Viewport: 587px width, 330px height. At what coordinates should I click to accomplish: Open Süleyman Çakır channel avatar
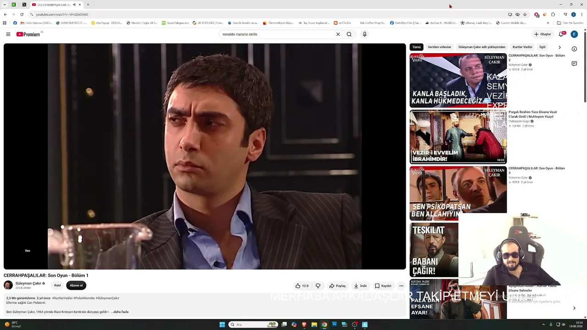(x=8, y=285)
